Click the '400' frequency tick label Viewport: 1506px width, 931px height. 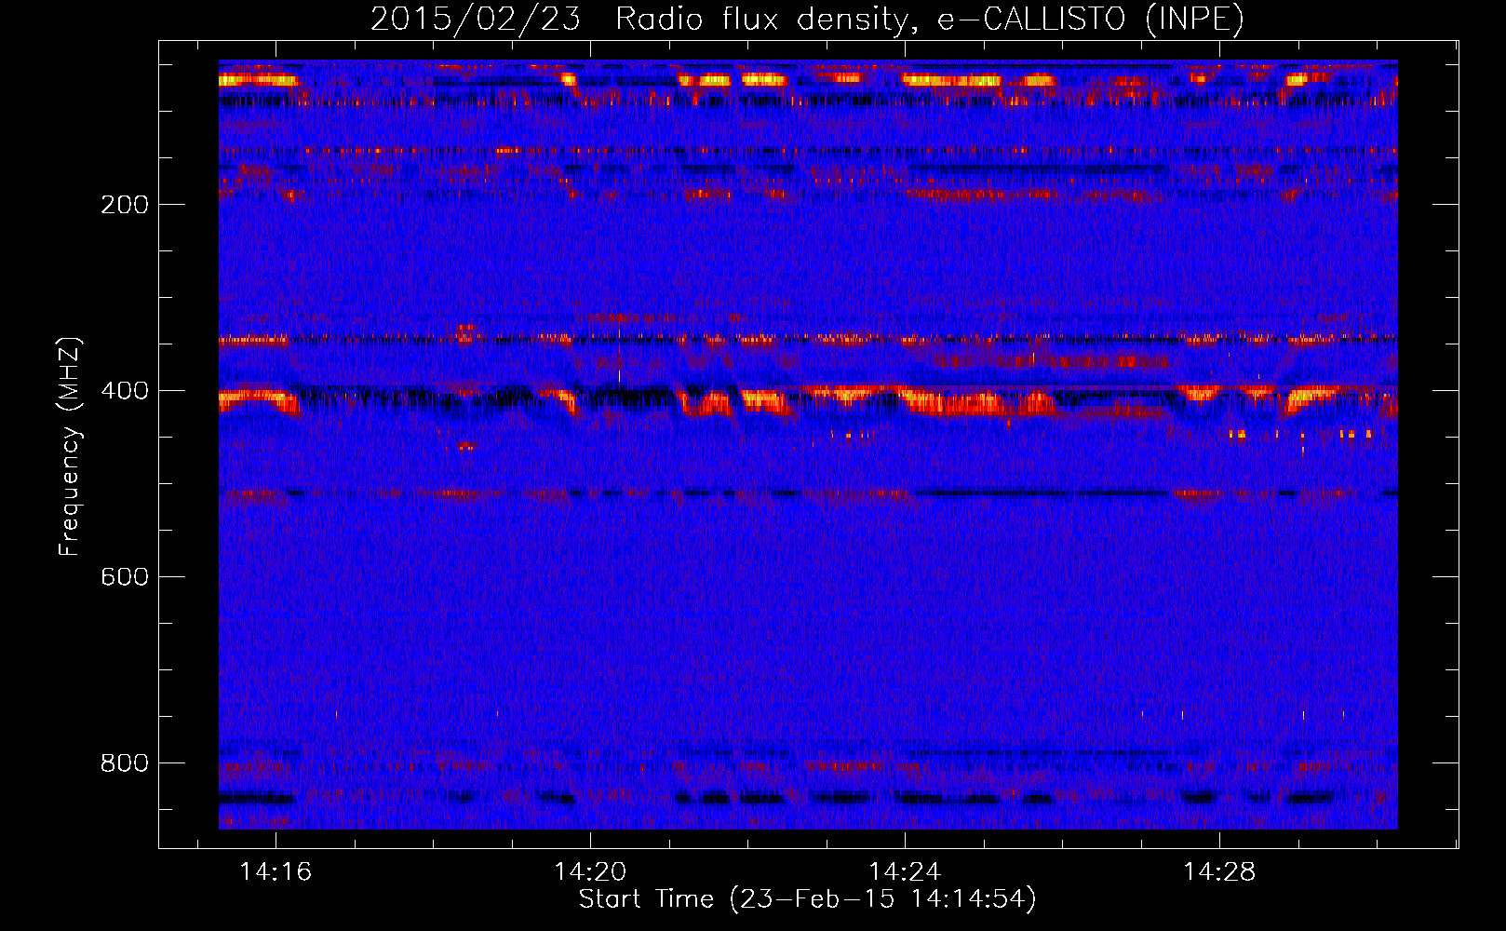pyautogui.click(x=124, y=390)
